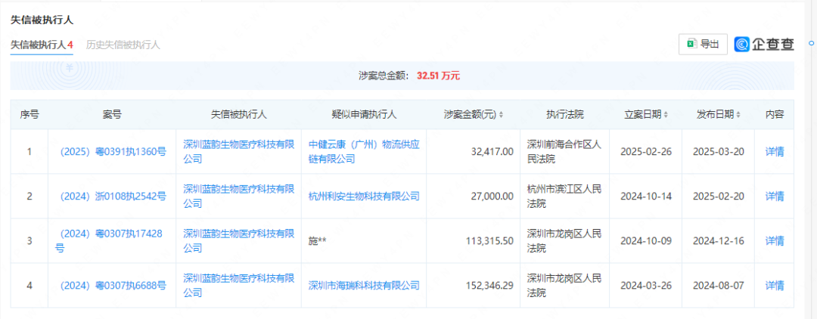Click the 导出 export button
The image size is (817, 319).
[703, 45]
